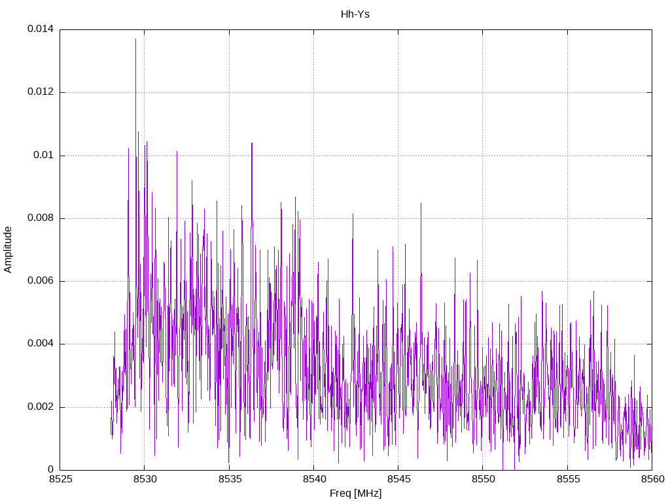Click the y-axis tick label 0.014
Screen dimensions: 670x502
[41, 29]
